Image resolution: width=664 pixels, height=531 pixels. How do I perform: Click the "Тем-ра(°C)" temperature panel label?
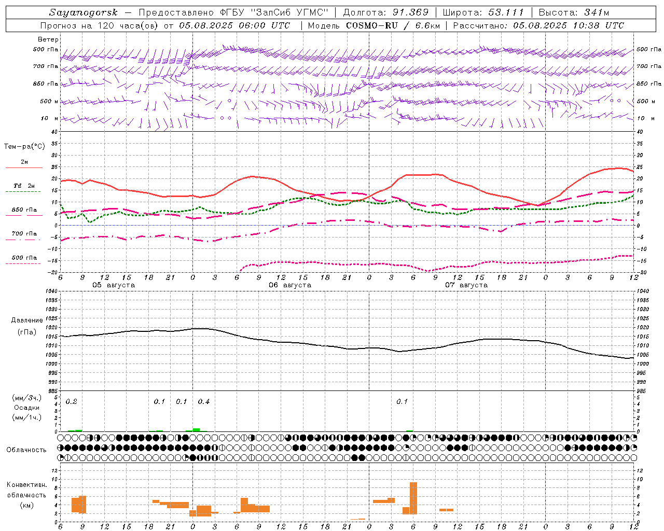tap(24, 147)
